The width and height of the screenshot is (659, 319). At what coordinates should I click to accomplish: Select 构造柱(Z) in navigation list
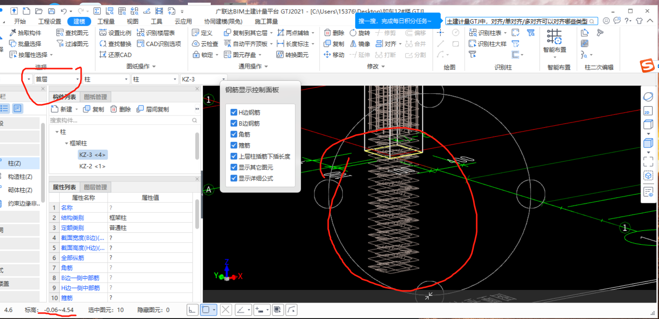pos(20,177)
